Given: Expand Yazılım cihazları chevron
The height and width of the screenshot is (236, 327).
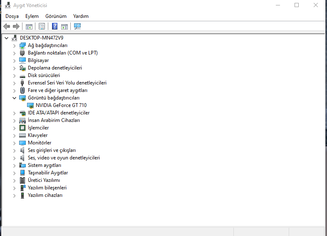Looking at the screenshot, I should [x=14, y=196].
